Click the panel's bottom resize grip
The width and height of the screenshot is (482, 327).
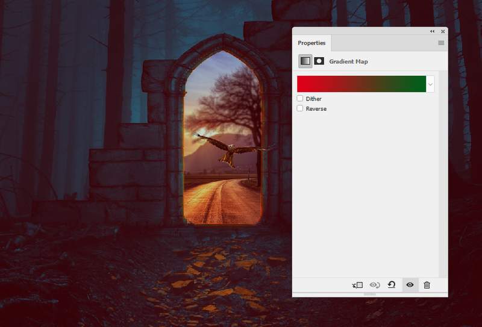370,294
